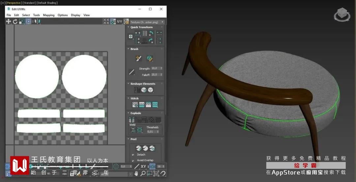Click the Mirror Horizontal tool icon
The height and width of the screenshot is (182, 356).
click(x=38, y=21)
